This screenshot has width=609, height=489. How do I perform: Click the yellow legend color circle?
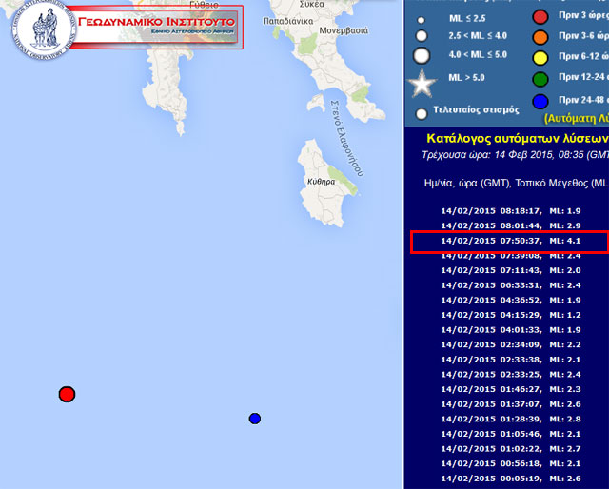click(540, 58)
